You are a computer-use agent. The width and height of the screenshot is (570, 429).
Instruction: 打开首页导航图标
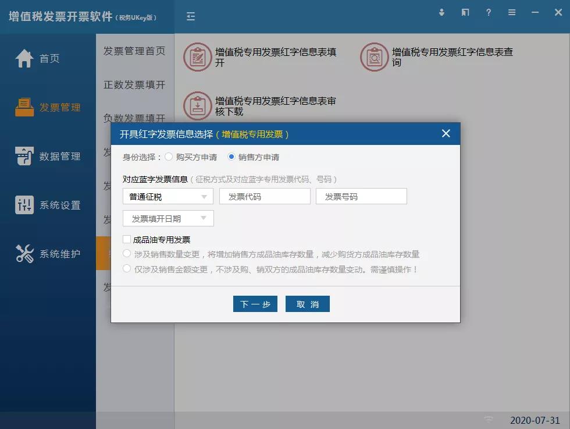click(23, 58)
